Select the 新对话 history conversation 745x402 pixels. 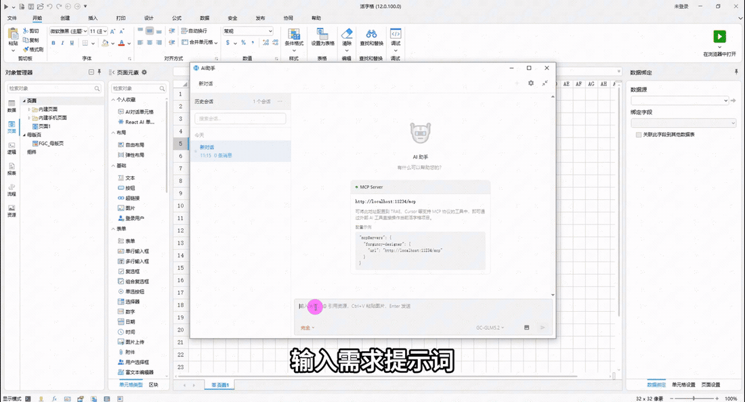coord(240,151)
